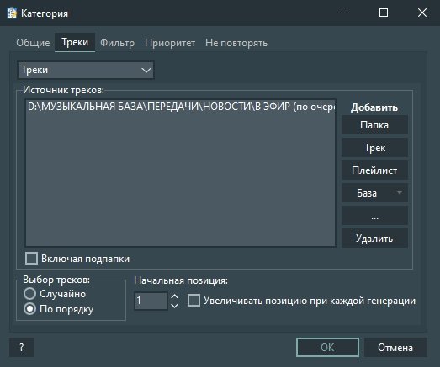Click the Категория window app icon
440x367 pixels.
(12, 13)
